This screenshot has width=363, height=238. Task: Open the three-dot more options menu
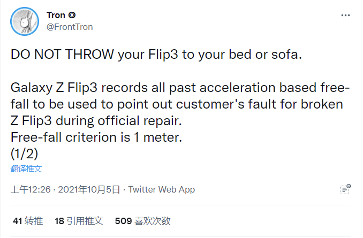tap(345, 15)
